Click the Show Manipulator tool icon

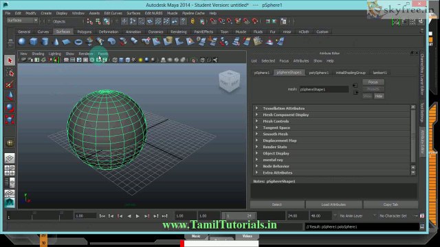pyautogui.click(x=10, y=143)
